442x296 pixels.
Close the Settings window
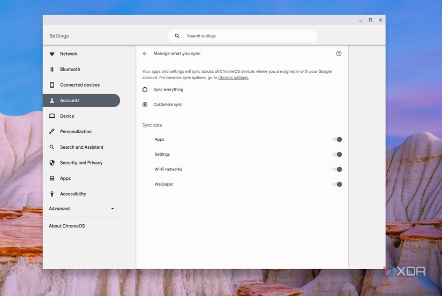pyautogui.click(x=380, y=20)
